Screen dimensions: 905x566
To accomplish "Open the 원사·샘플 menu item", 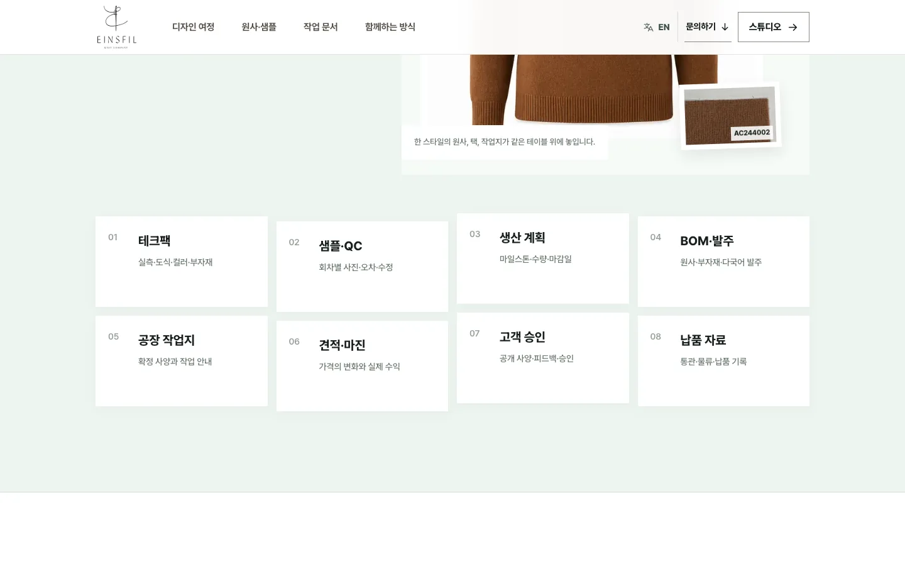I will [259, 27].
